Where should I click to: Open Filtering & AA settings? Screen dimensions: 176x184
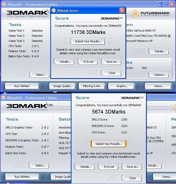[92, 86]
